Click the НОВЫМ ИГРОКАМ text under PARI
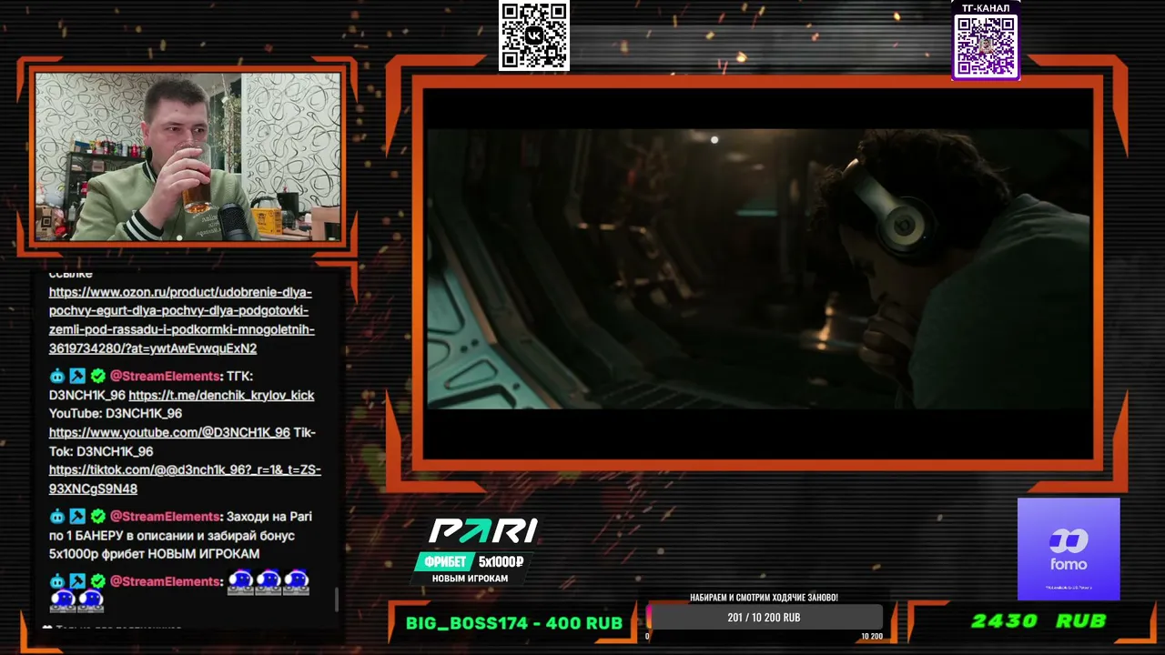Screen dimensions: 1165x655 click(x=470, y=579)
